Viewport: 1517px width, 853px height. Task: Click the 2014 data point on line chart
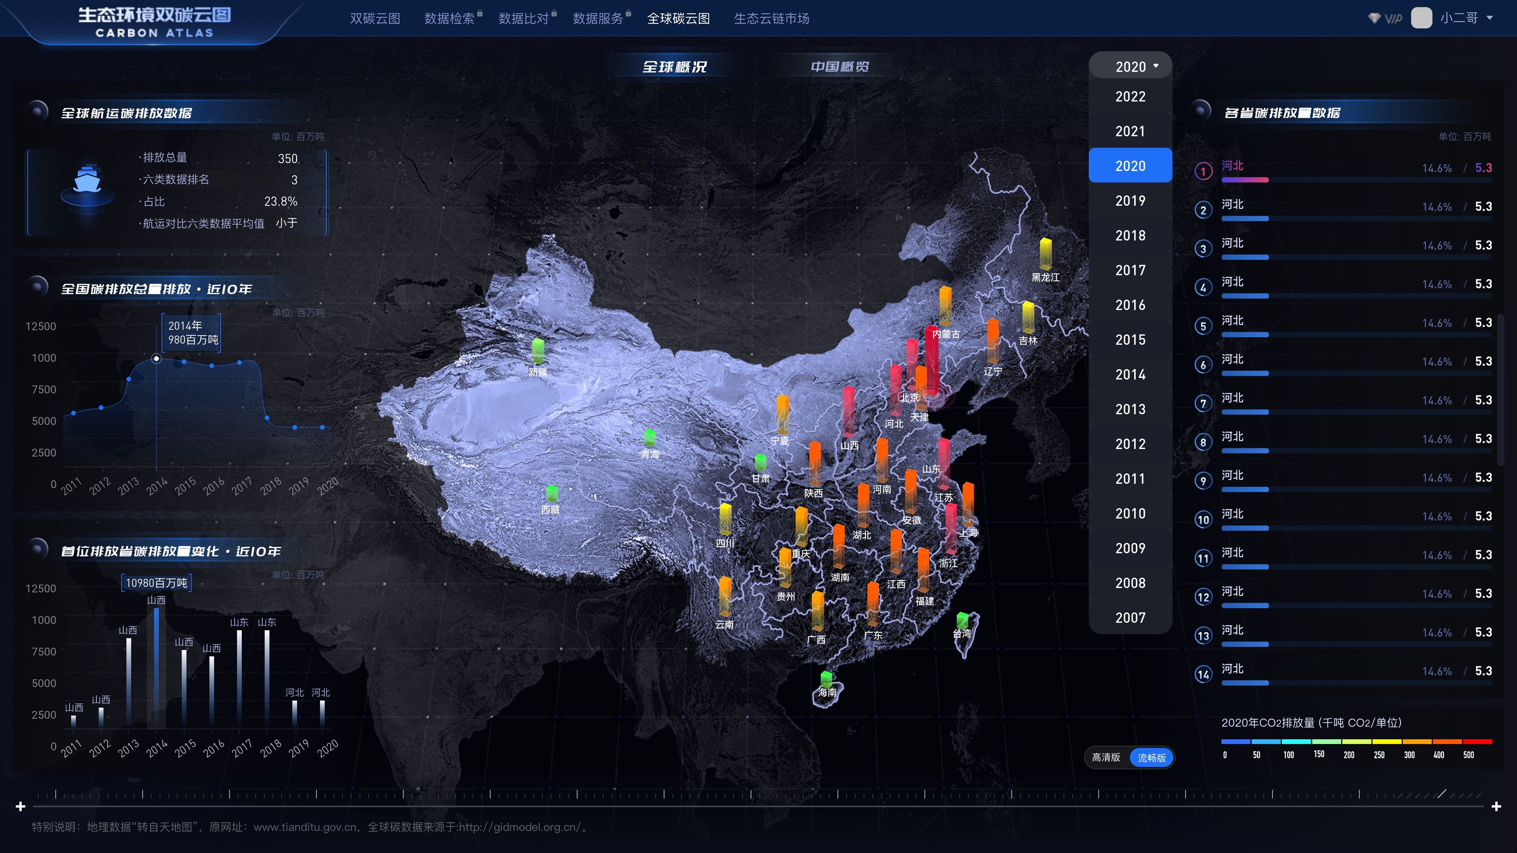tap(156, 359)
